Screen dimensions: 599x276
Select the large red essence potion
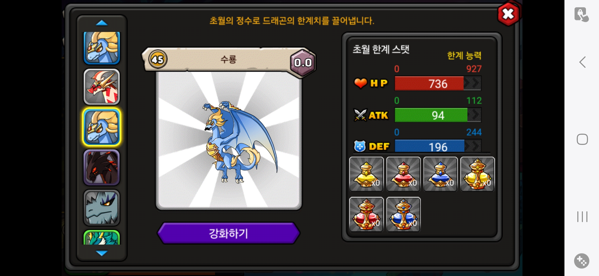366,214
